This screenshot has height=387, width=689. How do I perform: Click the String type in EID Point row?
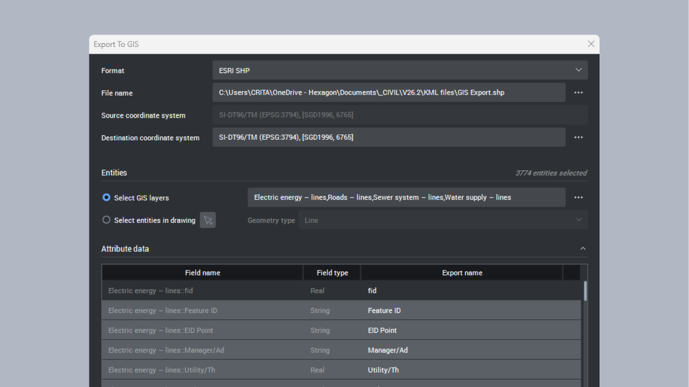[320, 330]
